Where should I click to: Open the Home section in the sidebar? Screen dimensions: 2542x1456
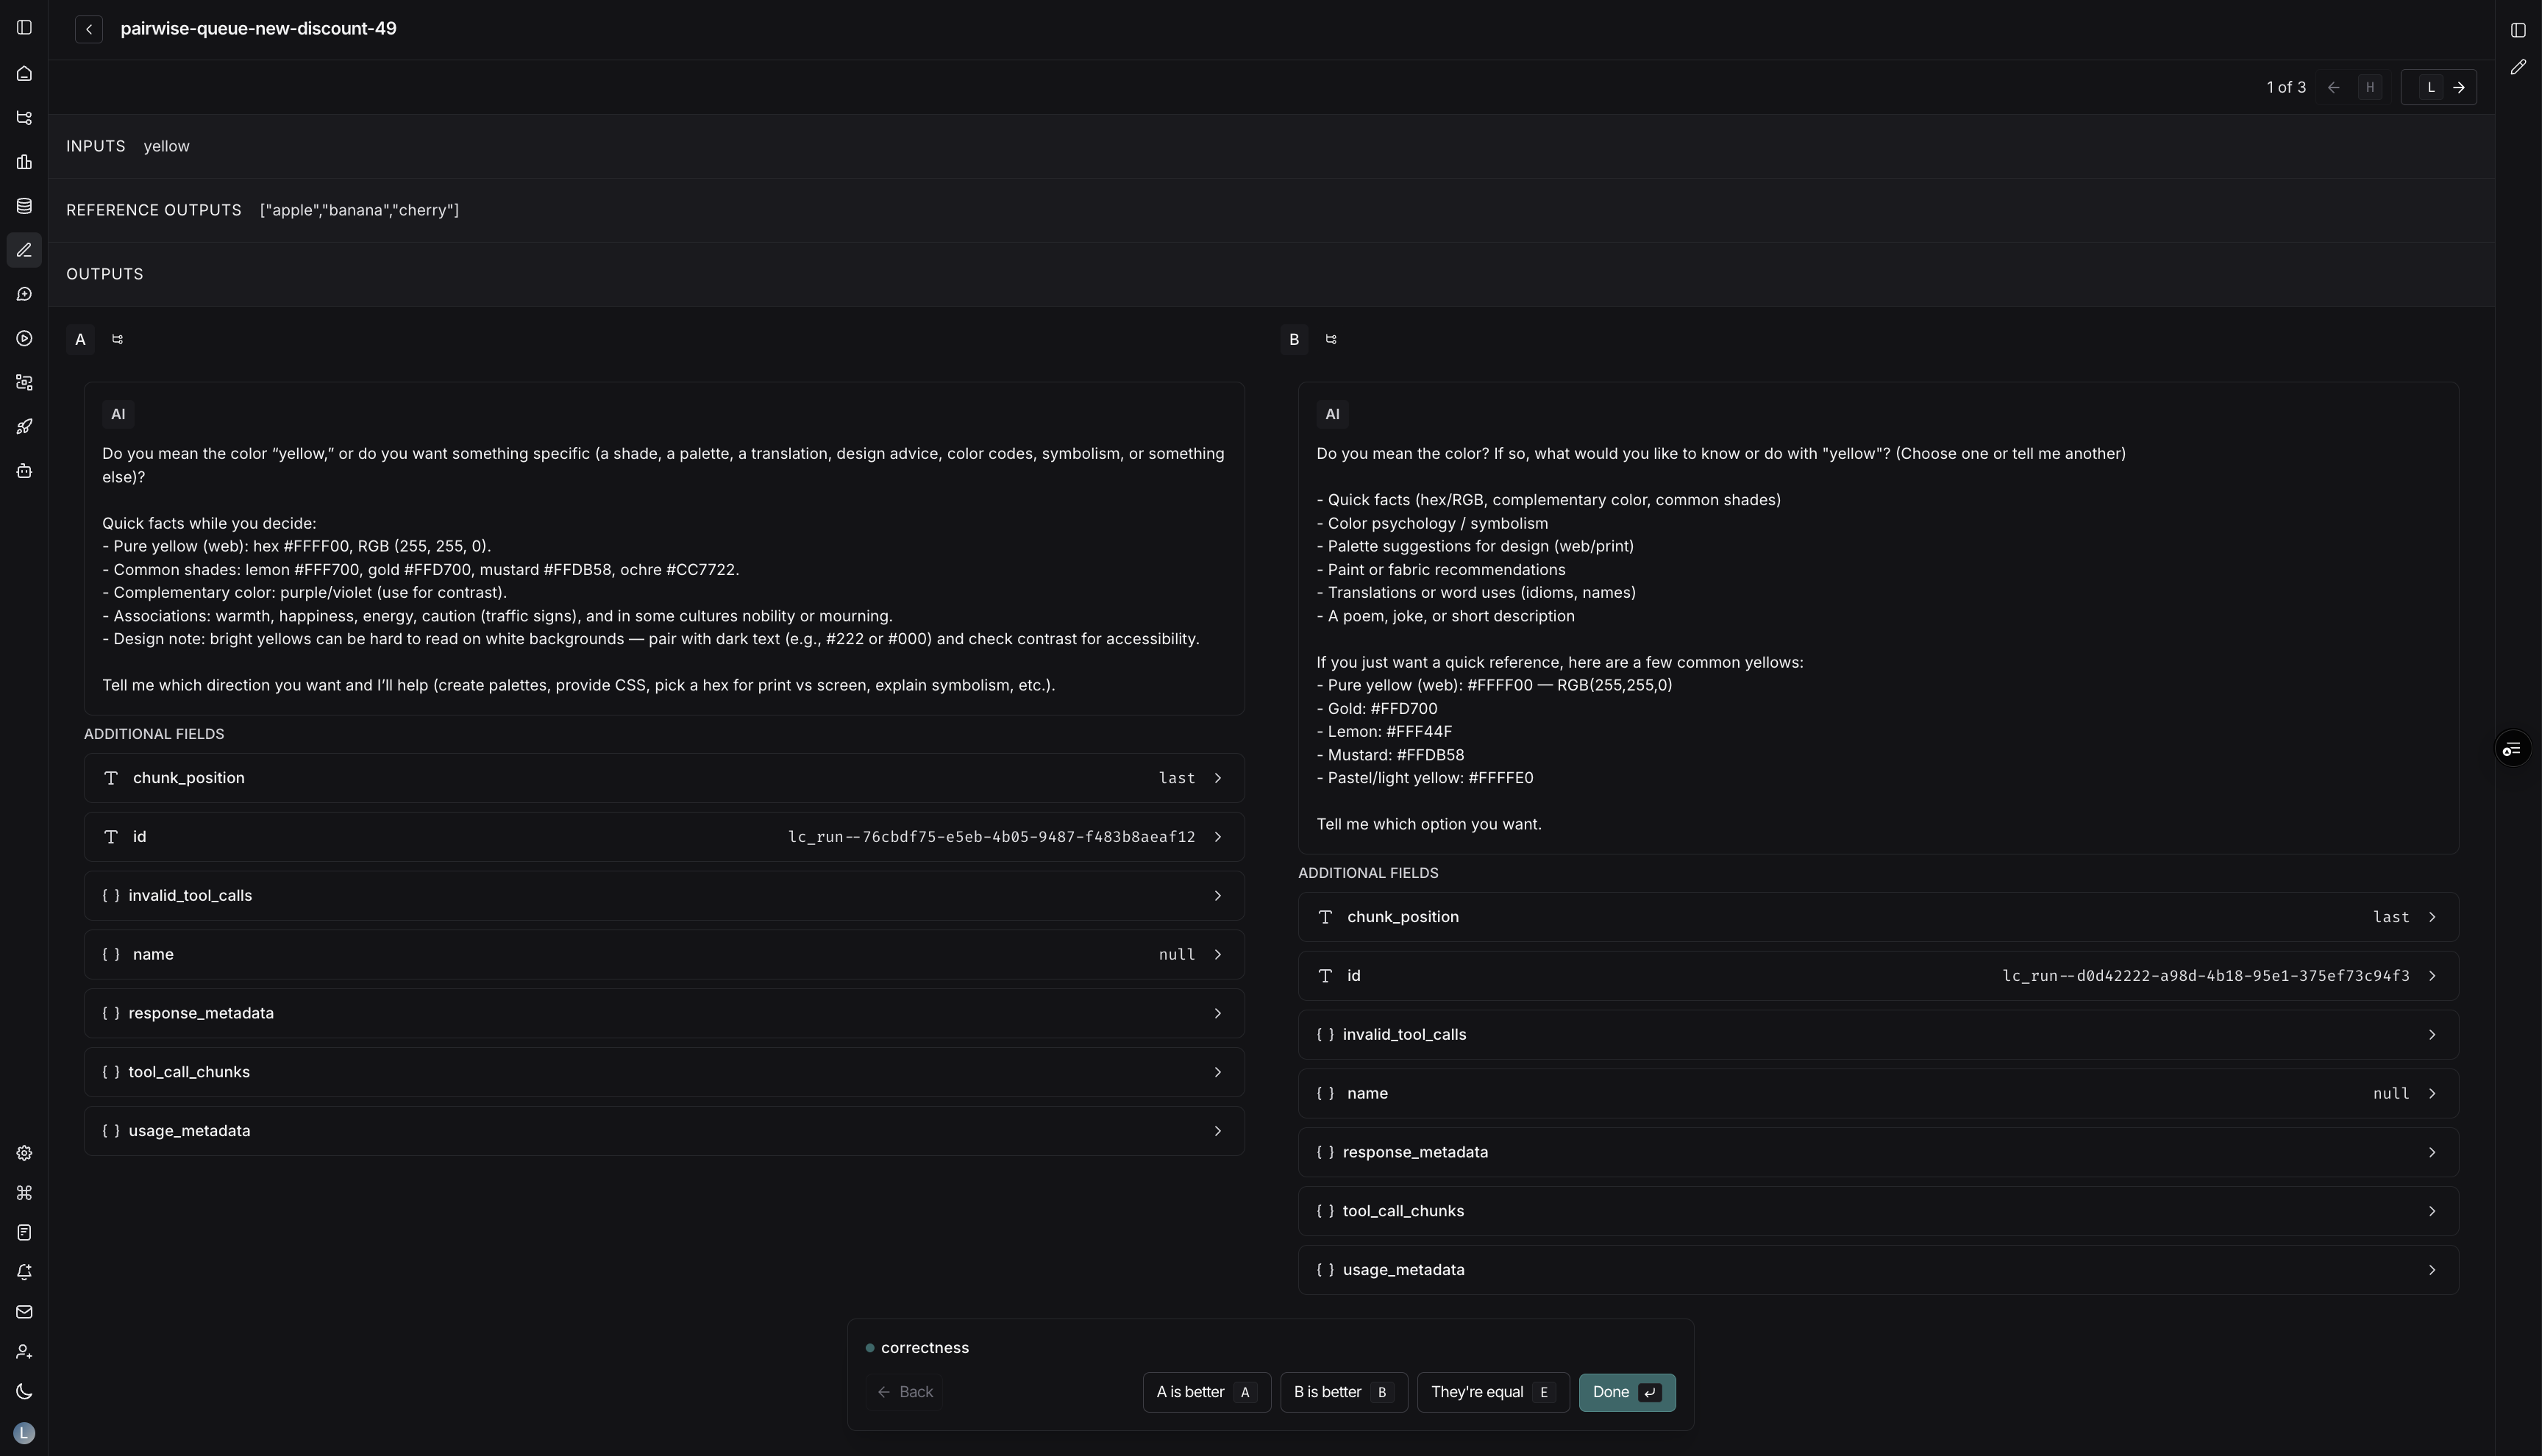point(24,73)
